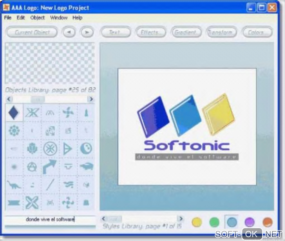
Task: Select the large X cross shape object
Action: (32, 202)
